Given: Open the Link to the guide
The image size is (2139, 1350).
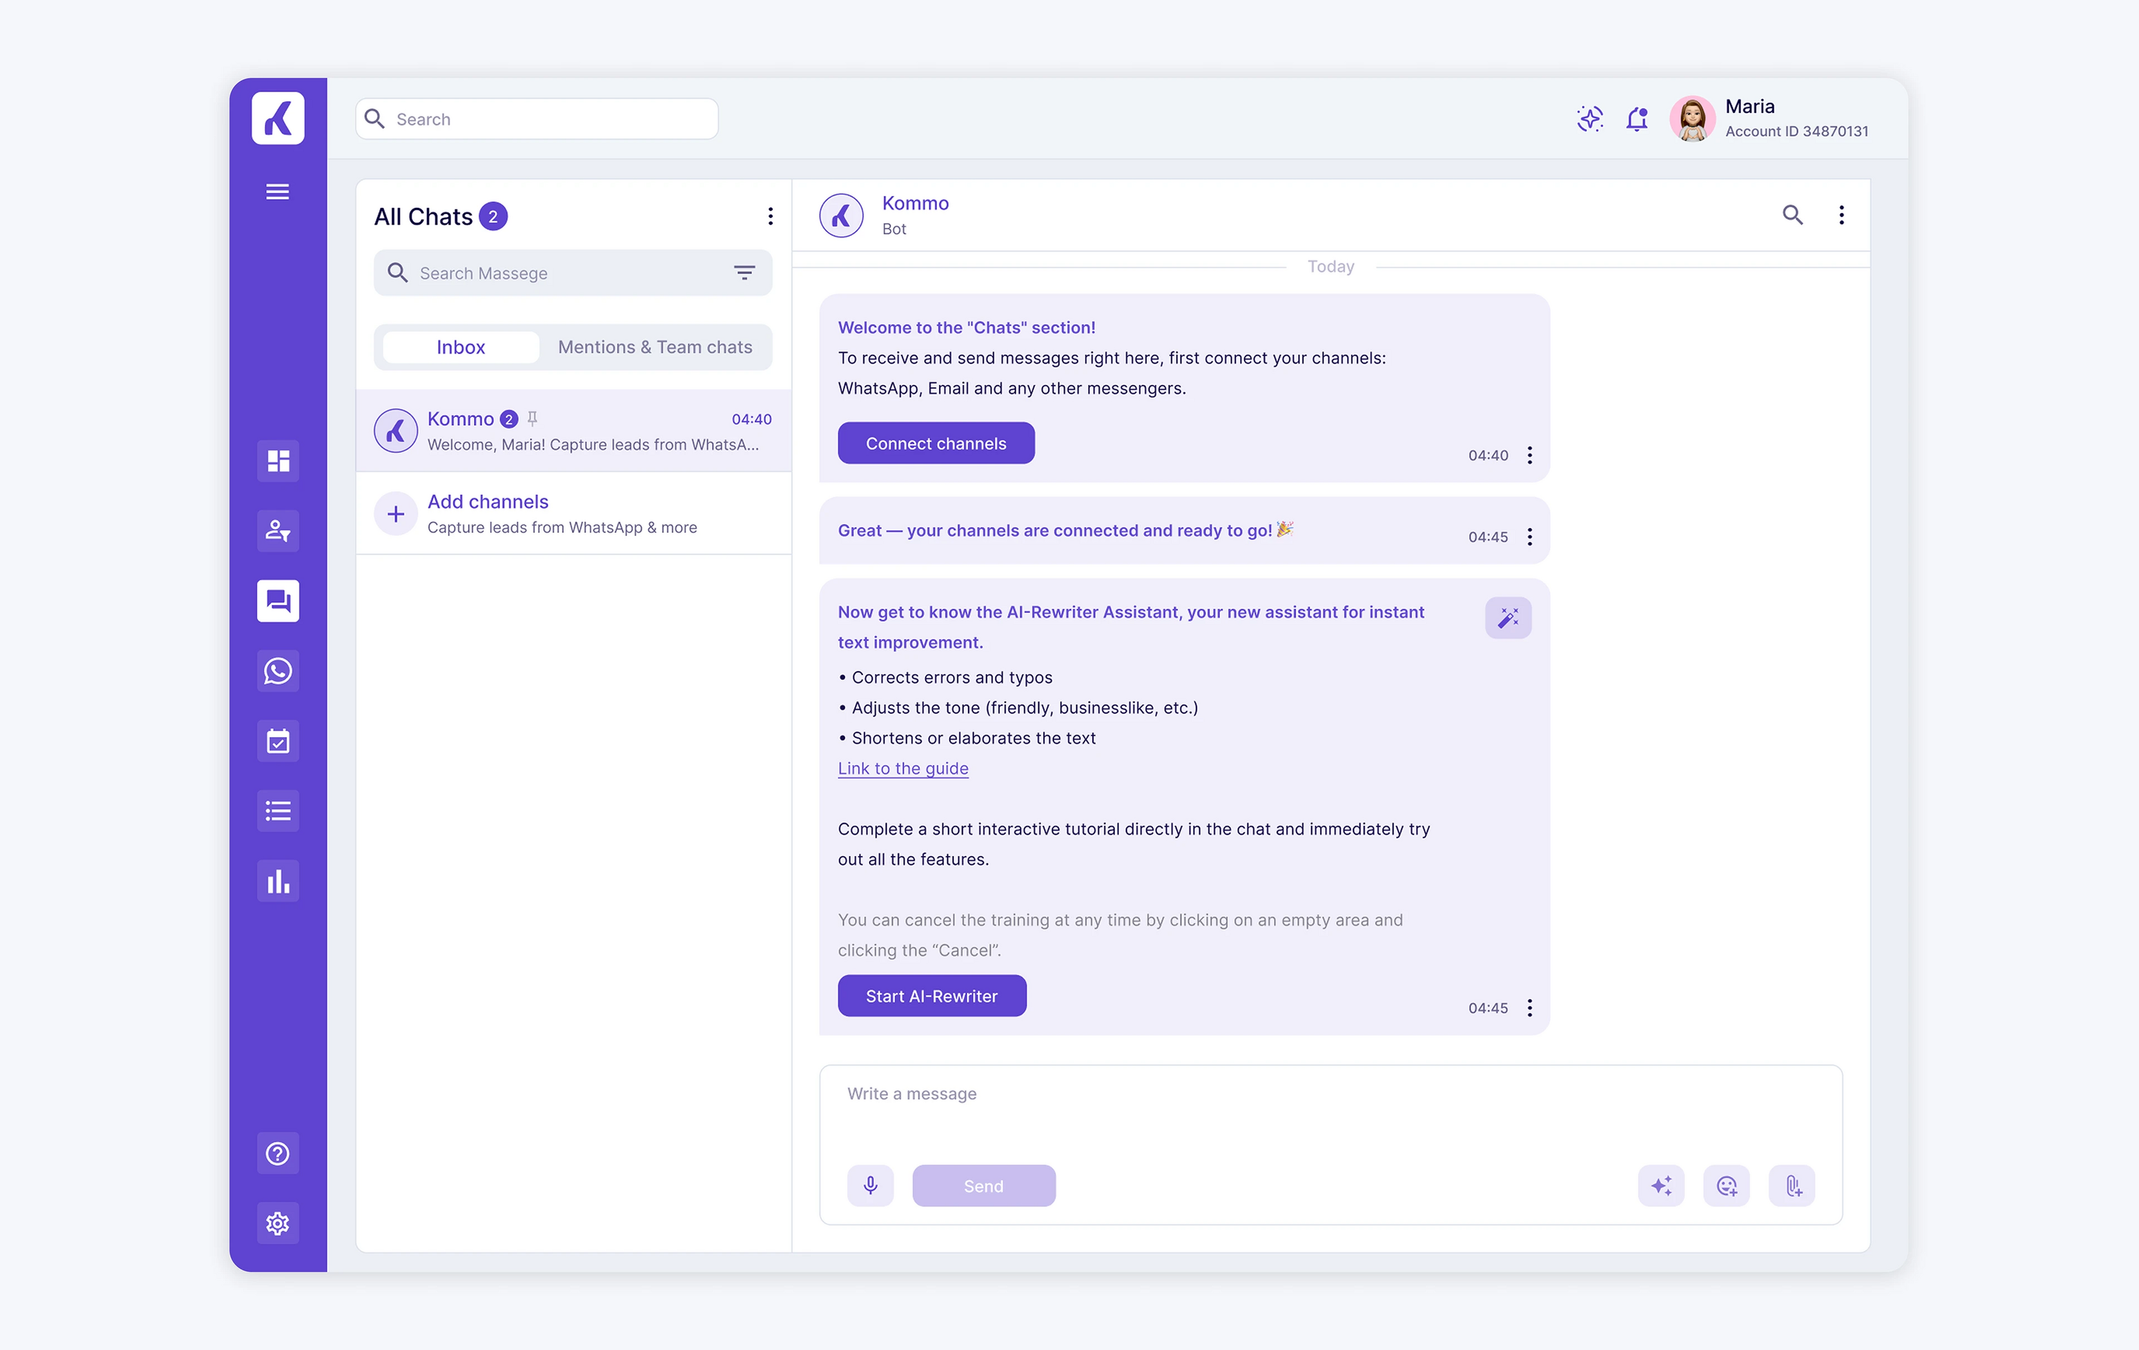Looking at the screenshot, I should coord(902,769).
